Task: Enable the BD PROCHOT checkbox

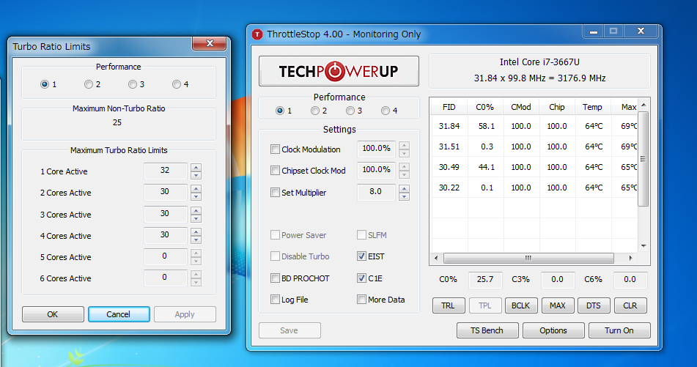Action: click(x=275, y=278)
